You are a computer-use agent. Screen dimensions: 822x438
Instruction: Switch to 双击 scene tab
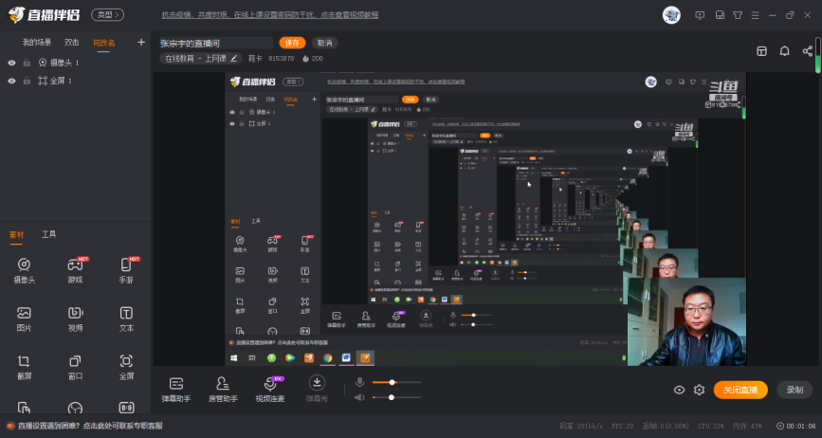(x=72, y=43)
